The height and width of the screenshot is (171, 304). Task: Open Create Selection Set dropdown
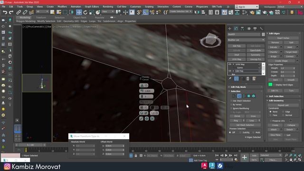[180, 11]
